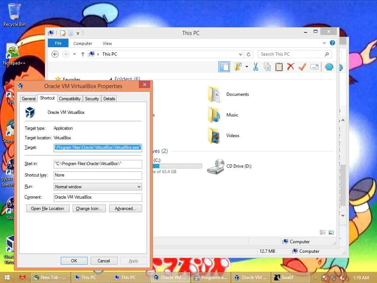This screenshot has height=283, width=377.
Task: Expand the ribbon with the chevron
Action: 324,43
